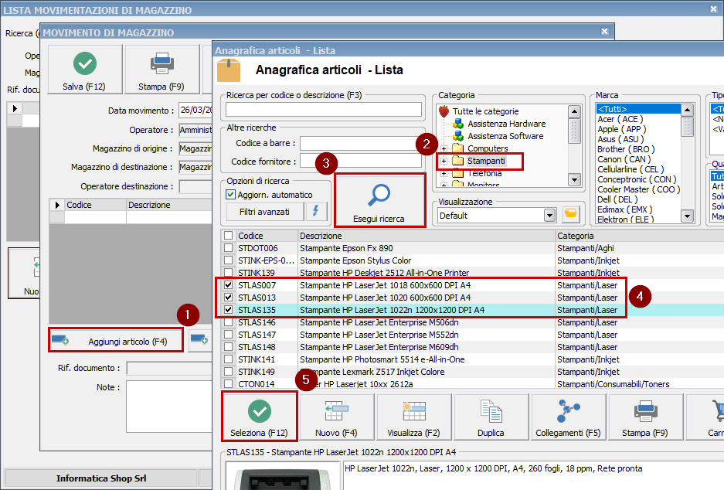Toggle the select-all checkbox in table header
724x490 pixels.
tap(228, 236)
